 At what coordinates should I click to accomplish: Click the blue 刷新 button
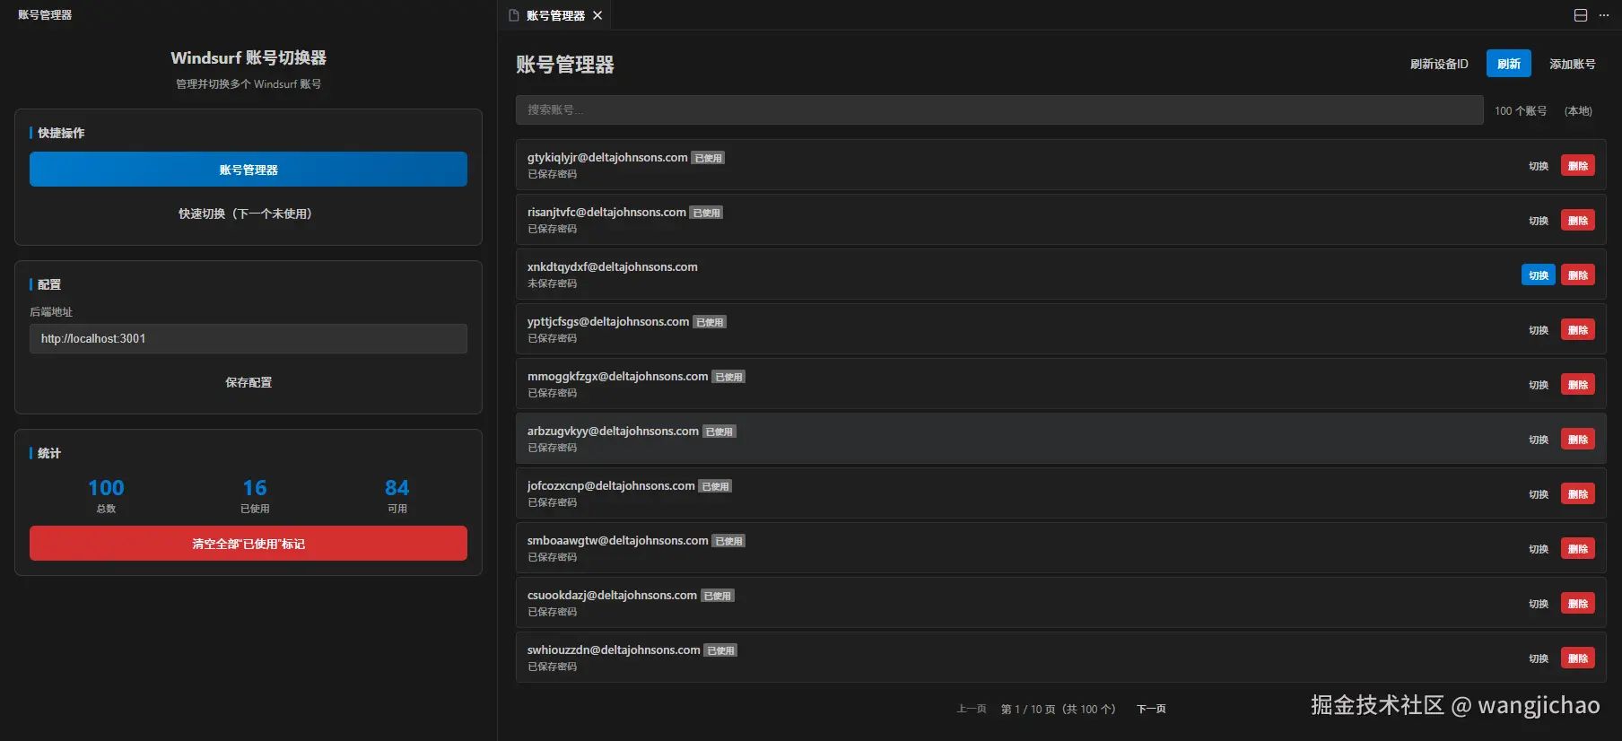point(1509,64)
